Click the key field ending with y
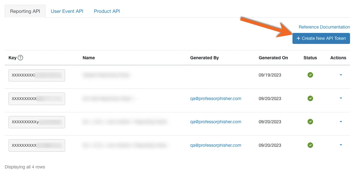 [37, 122]
